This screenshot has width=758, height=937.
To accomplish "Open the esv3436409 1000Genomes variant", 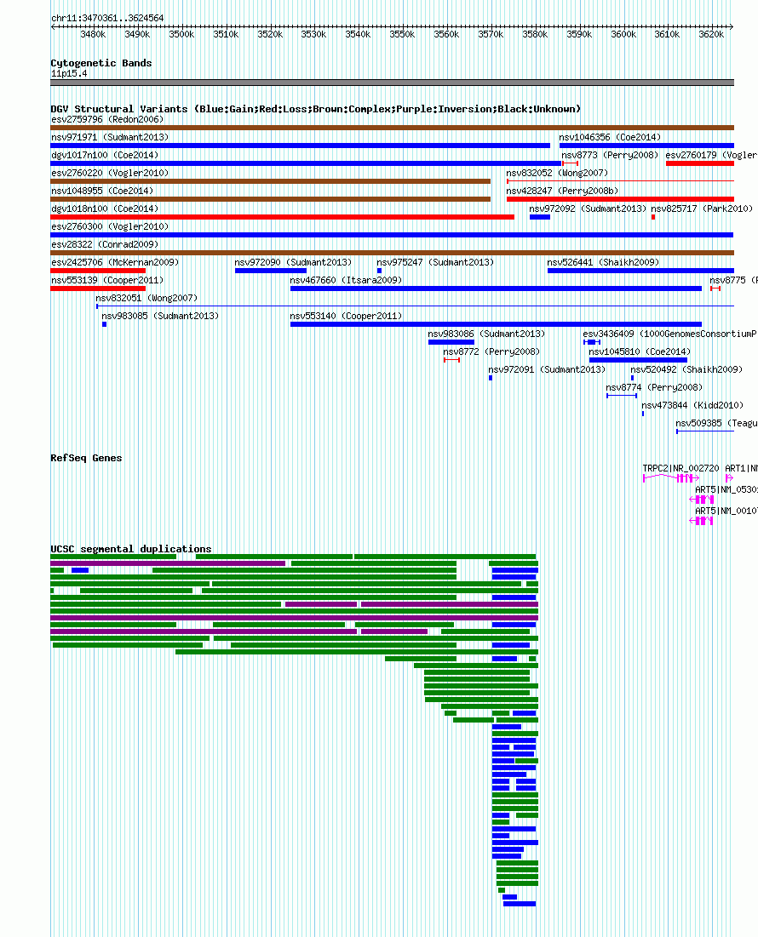I will [670, 334].
